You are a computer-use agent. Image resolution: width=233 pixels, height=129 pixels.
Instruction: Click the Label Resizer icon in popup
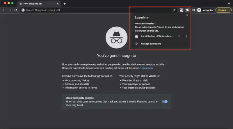click(x=136, y=36)
